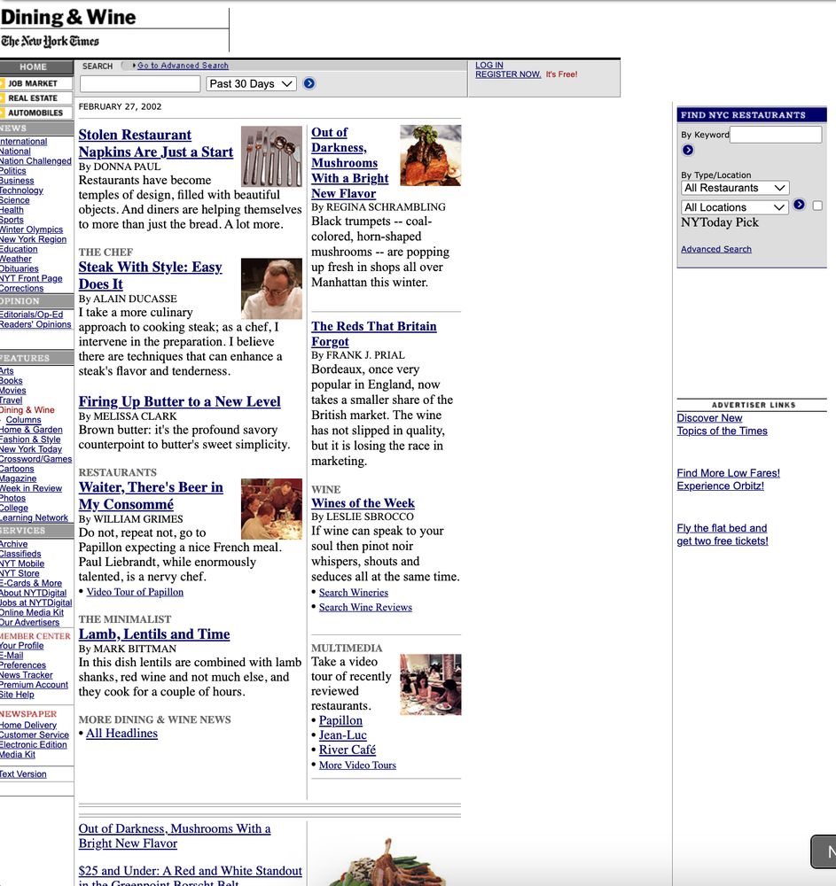Expand the All Restaurants dropdown
The width and height of the screenshot is (836, 886).
pyautogui.click(x=735, y=188)
